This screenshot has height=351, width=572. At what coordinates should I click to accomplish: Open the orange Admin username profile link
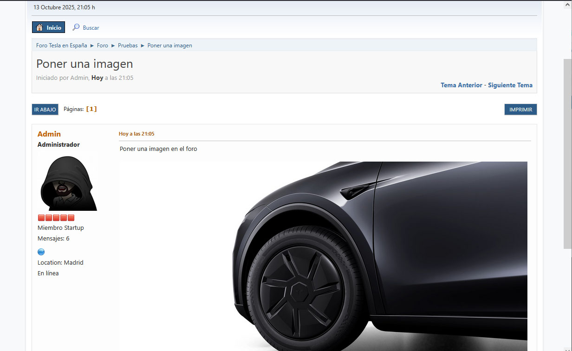coord(49,134)
